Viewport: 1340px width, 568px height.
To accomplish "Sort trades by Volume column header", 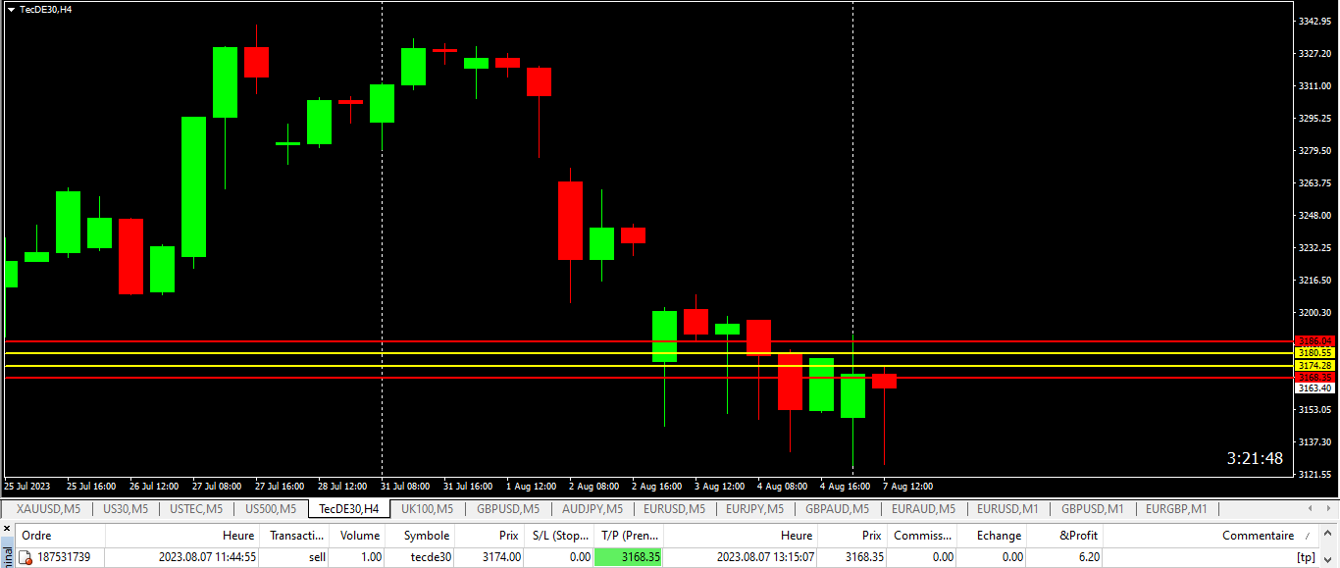I will tap(359, 536).
